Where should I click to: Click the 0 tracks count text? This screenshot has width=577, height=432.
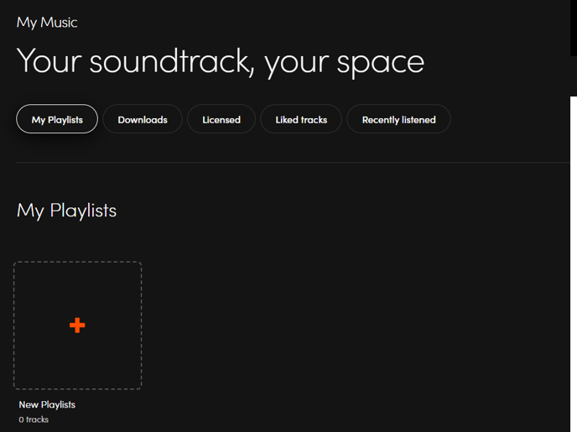pyautogui.click(x=34, y=419)
